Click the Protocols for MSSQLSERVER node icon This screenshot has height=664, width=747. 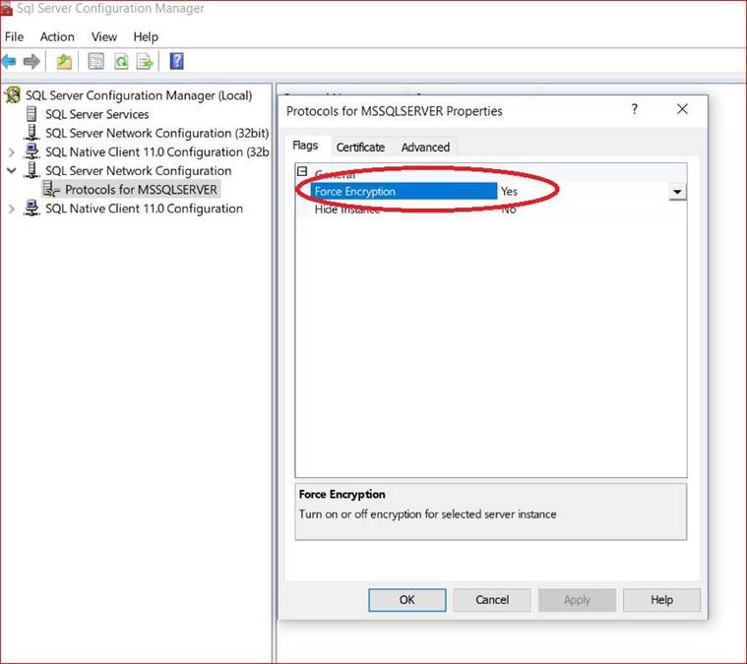pyautogui.click(x=51, y=189)
